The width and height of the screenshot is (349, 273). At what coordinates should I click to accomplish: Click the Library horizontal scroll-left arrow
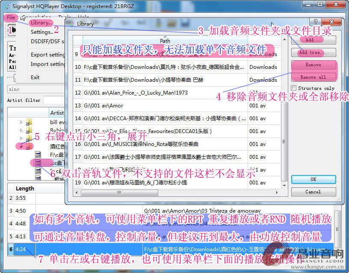click(x=77, y=193)
